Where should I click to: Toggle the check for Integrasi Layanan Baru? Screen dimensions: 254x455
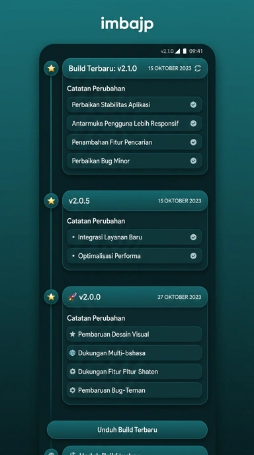193,237
